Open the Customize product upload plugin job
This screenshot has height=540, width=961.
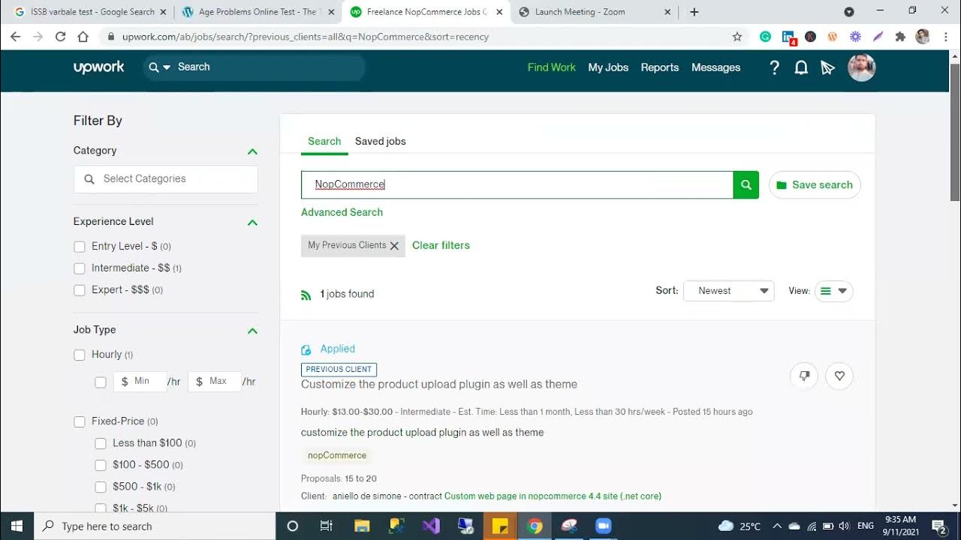tap(439, 384)
